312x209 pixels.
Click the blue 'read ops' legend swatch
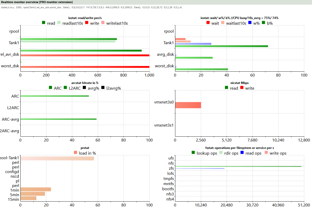point(242,153)
